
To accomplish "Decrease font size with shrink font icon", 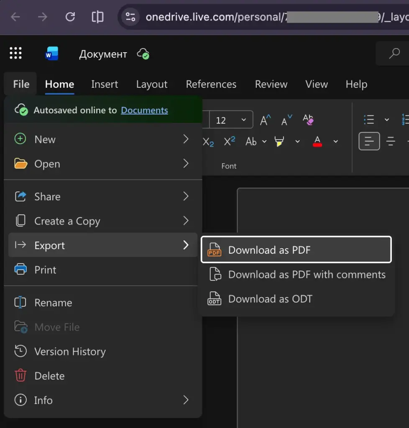I will coord(286,120).
